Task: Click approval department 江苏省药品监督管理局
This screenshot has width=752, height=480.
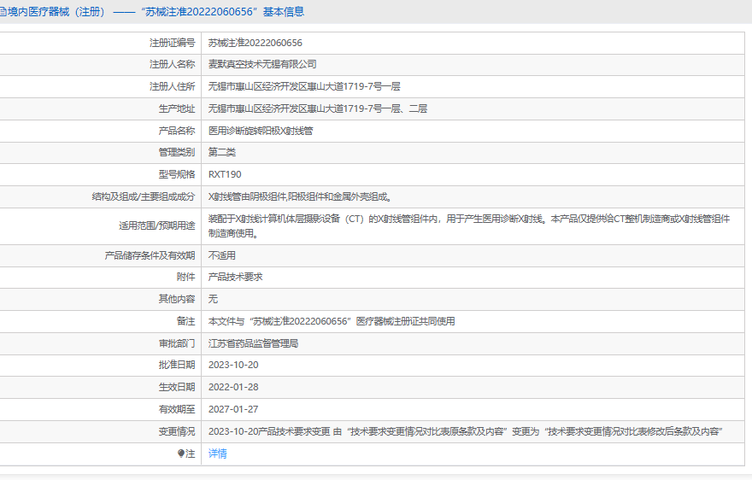Action: (x=253, y=344)
